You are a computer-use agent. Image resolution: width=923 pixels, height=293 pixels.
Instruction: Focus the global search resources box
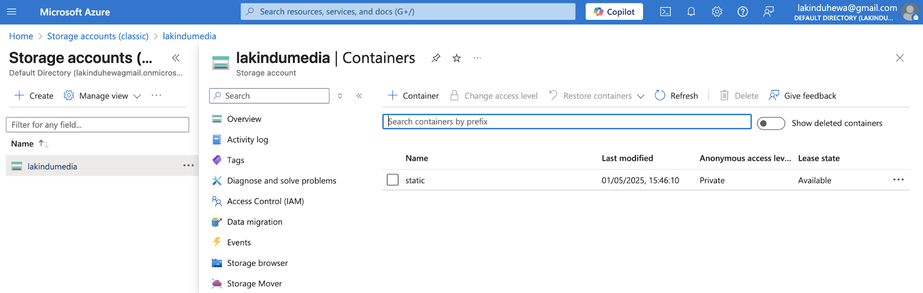click(408, 12)
